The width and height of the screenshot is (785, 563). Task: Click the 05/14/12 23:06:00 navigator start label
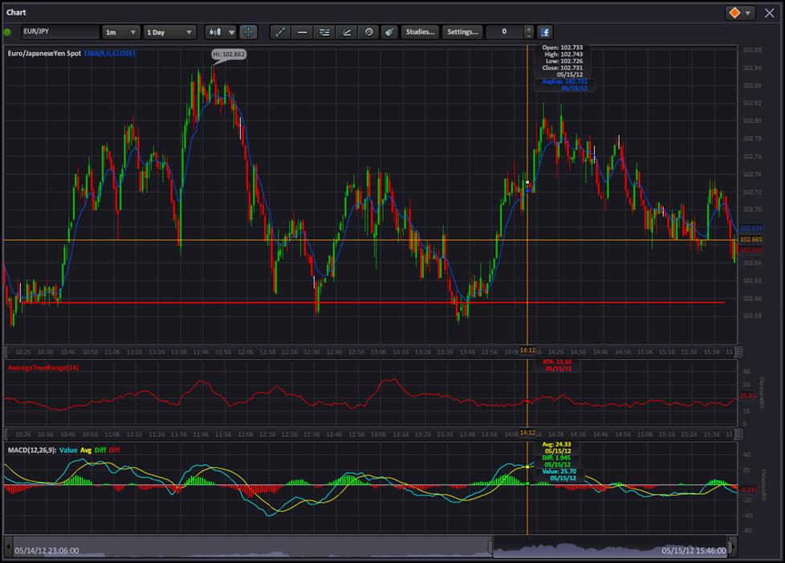(x=47, y=550)
